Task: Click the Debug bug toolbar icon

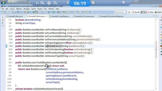Action: 49,12
